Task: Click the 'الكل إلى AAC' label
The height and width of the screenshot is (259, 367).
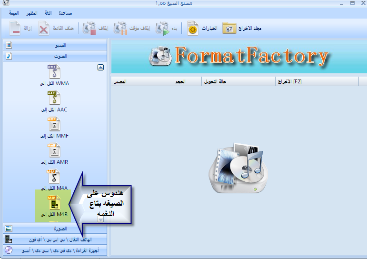Action: coord(54,110)
